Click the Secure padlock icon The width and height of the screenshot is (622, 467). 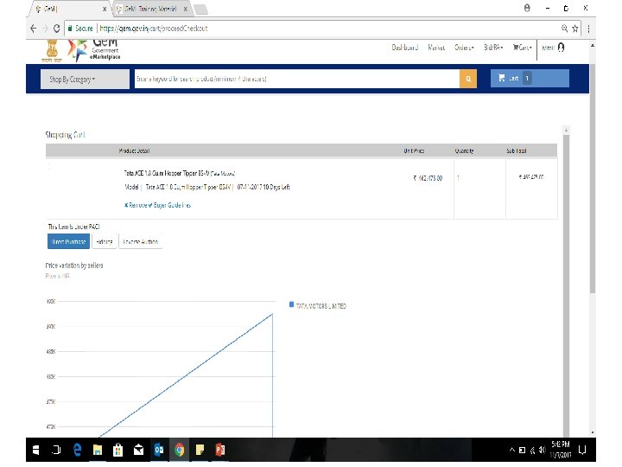(x=70, y=29)
